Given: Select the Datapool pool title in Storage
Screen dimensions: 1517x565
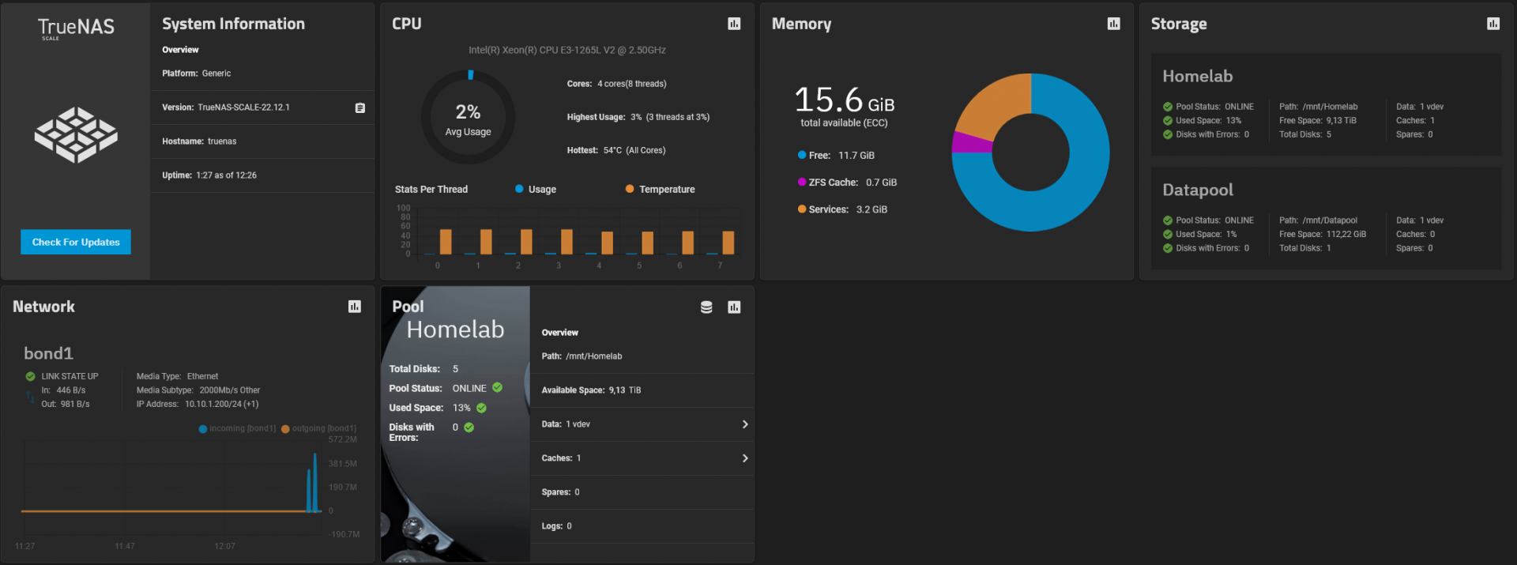Looking at the screenshot, I should pyautogui.click(x=1198, y=190).
